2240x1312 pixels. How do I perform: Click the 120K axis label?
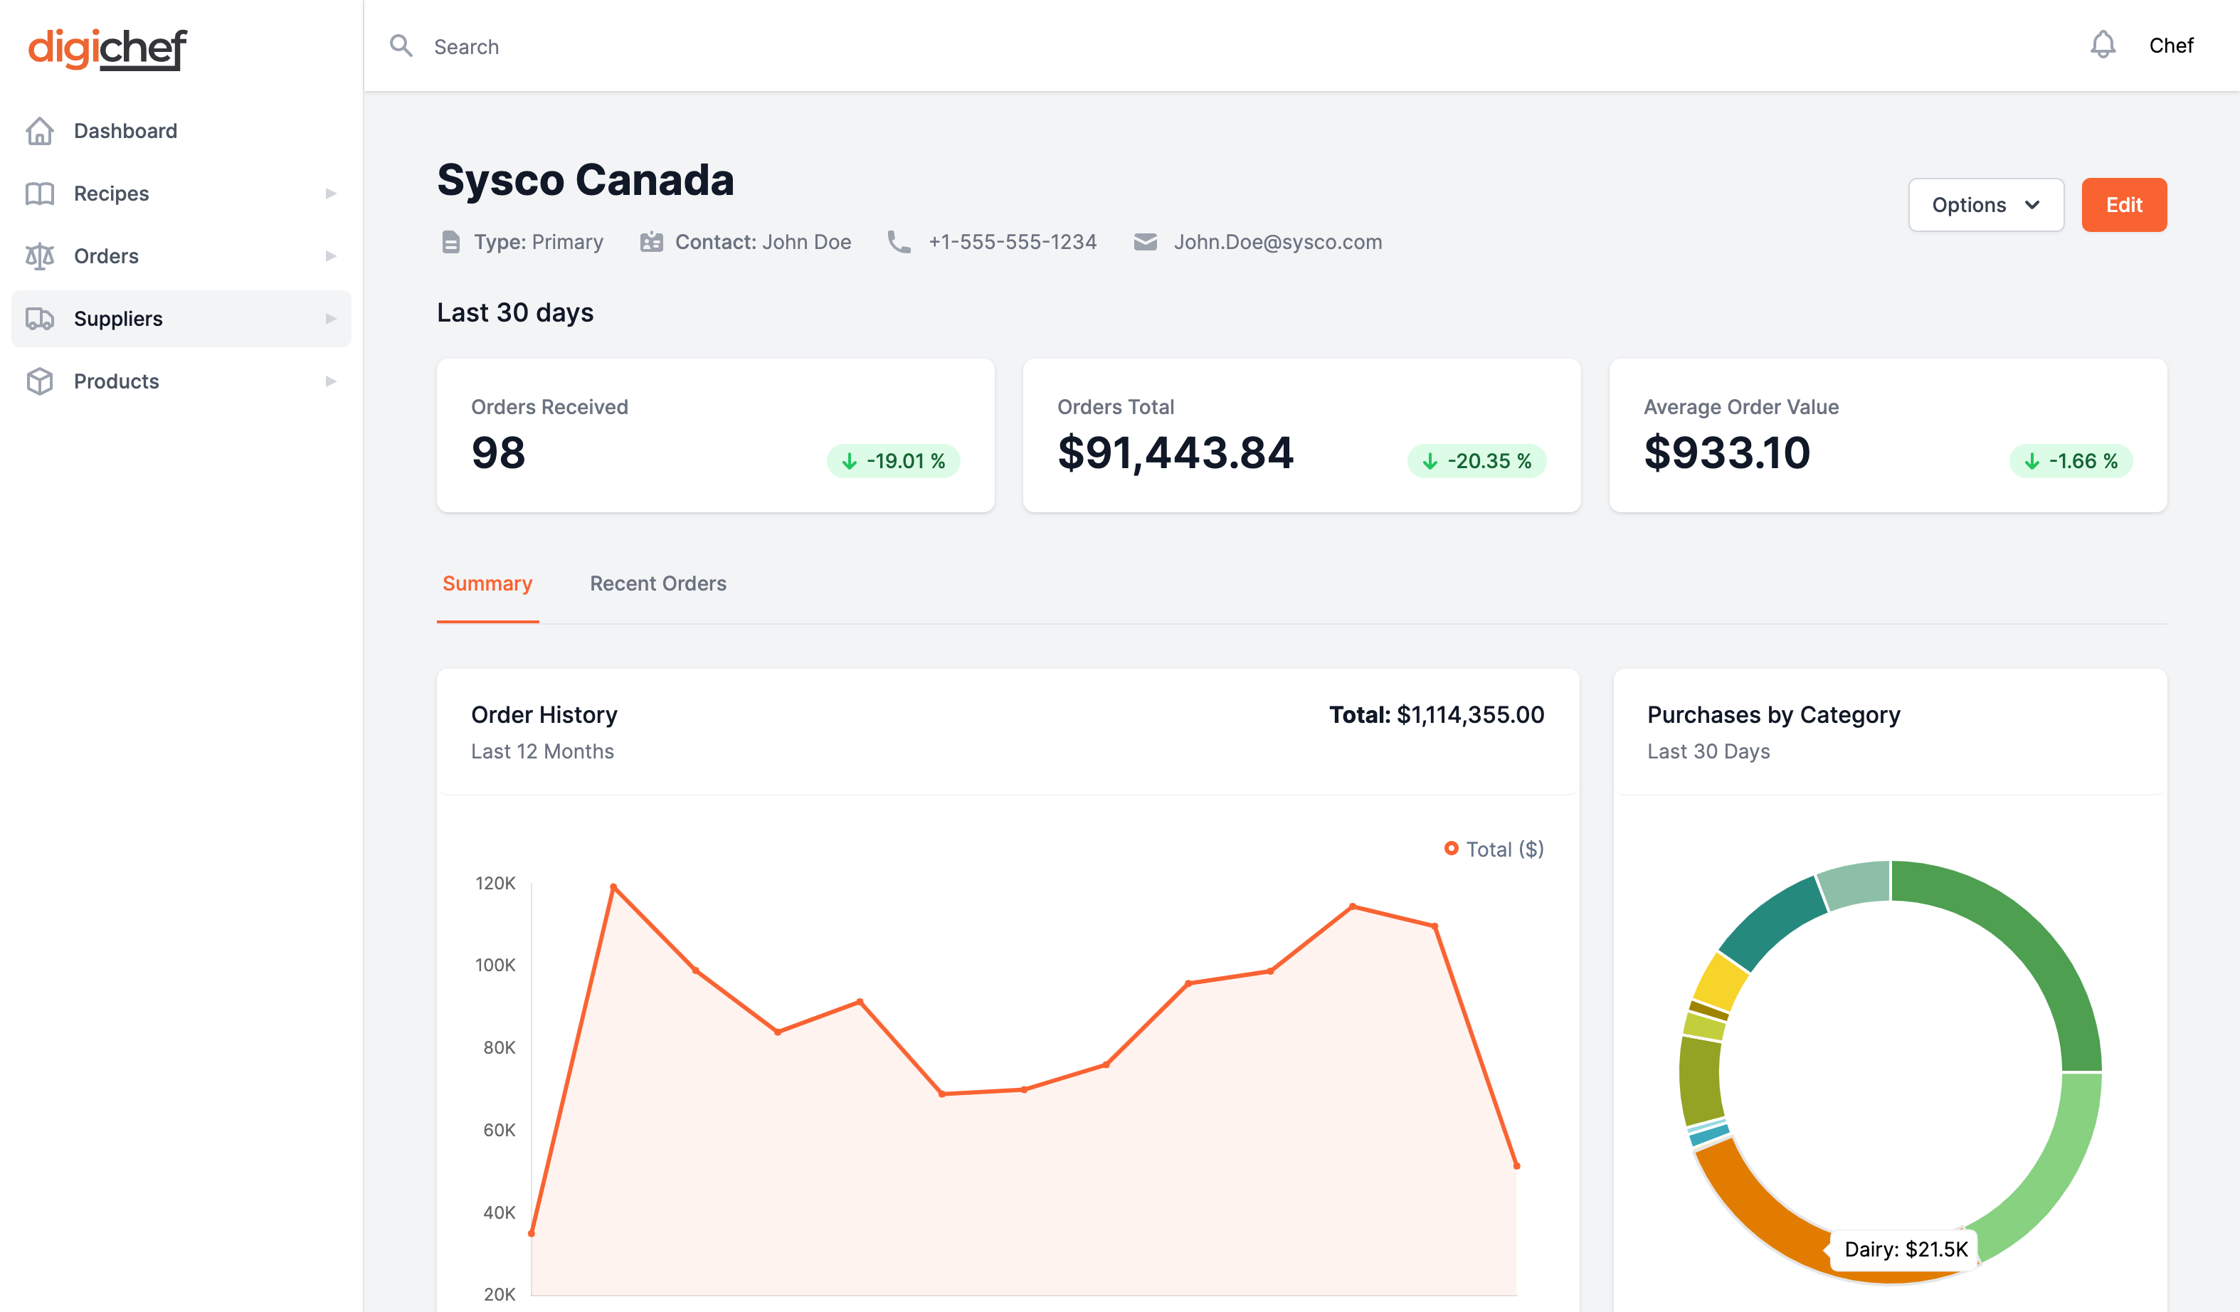pos(495,884)
